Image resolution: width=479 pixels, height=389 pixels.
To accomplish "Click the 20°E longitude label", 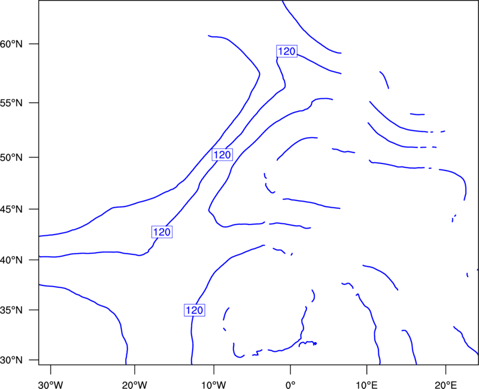I will click(x=445, y=385).
